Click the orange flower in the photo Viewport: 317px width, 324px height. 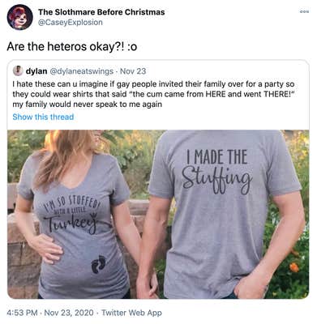point(293,267)
